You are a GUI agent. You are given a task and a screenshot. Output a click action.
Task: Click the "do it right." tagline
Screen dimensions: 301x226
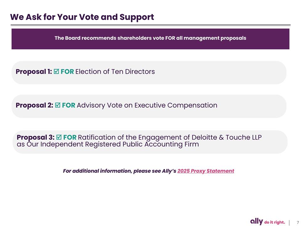tap(275, 222)
